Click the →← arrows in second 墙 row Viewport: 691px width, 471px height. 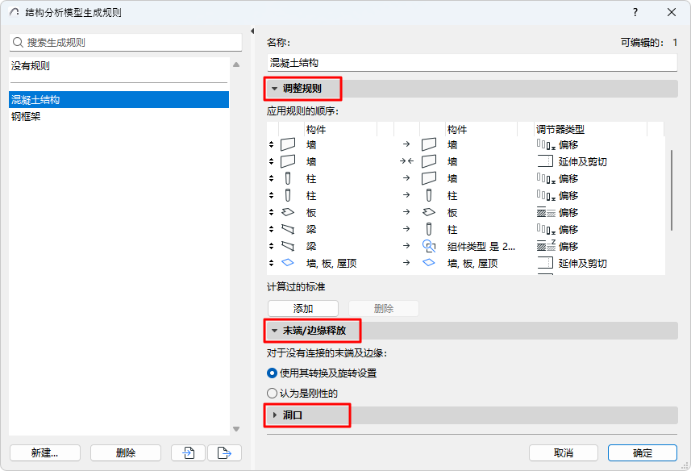pos(406,161)
